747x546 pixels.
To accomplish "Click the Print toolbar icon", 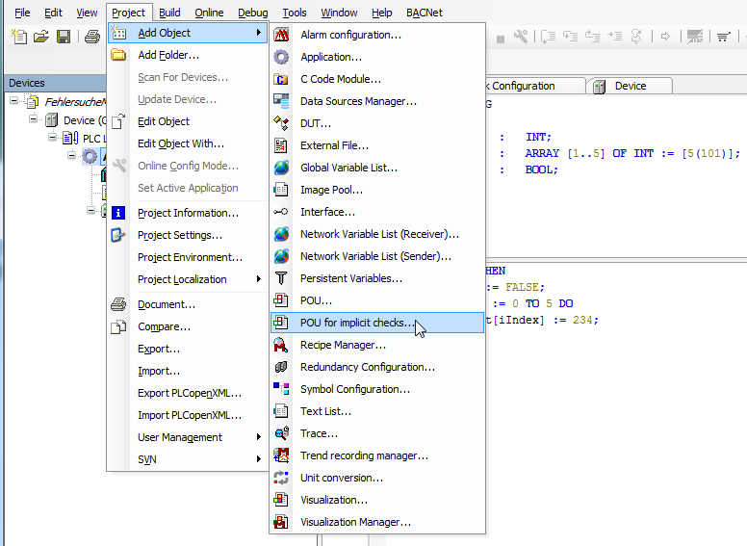I will (91, 37).
